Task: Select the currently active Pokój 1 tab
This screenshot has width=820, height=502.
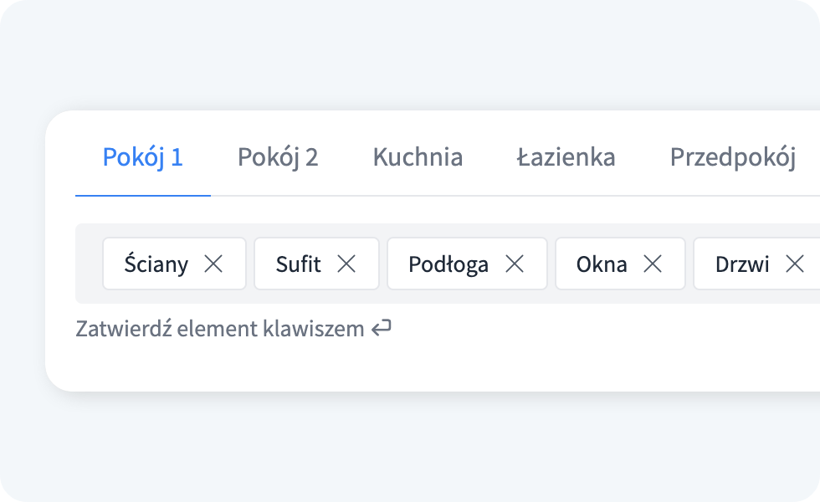Action: pyautogui.click(x=142, y=157)
